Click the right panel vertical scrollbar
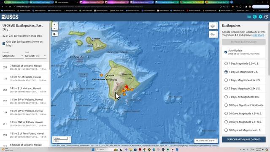 pyautogui.click(x=269, y=49)
